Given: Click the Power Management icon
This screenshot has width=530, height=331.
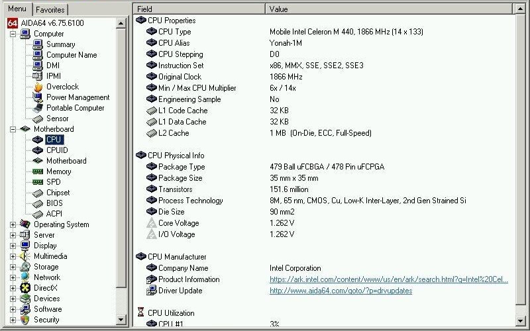Looking at the screenshot, I should click(x=38, y=97).
